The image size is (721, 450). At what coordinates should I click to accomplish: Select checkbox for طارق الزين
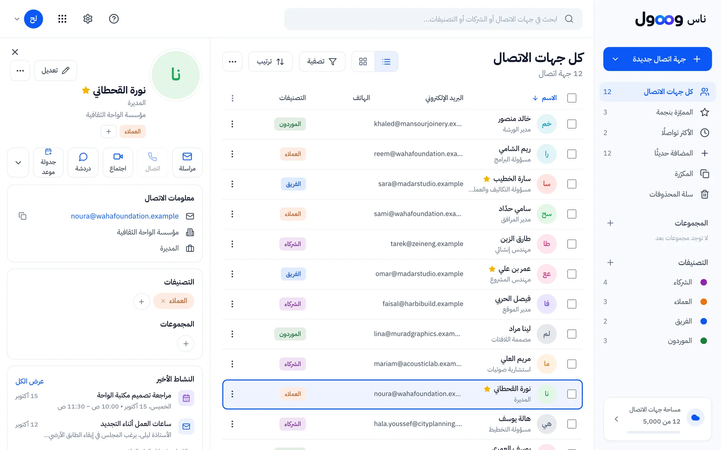572,244
